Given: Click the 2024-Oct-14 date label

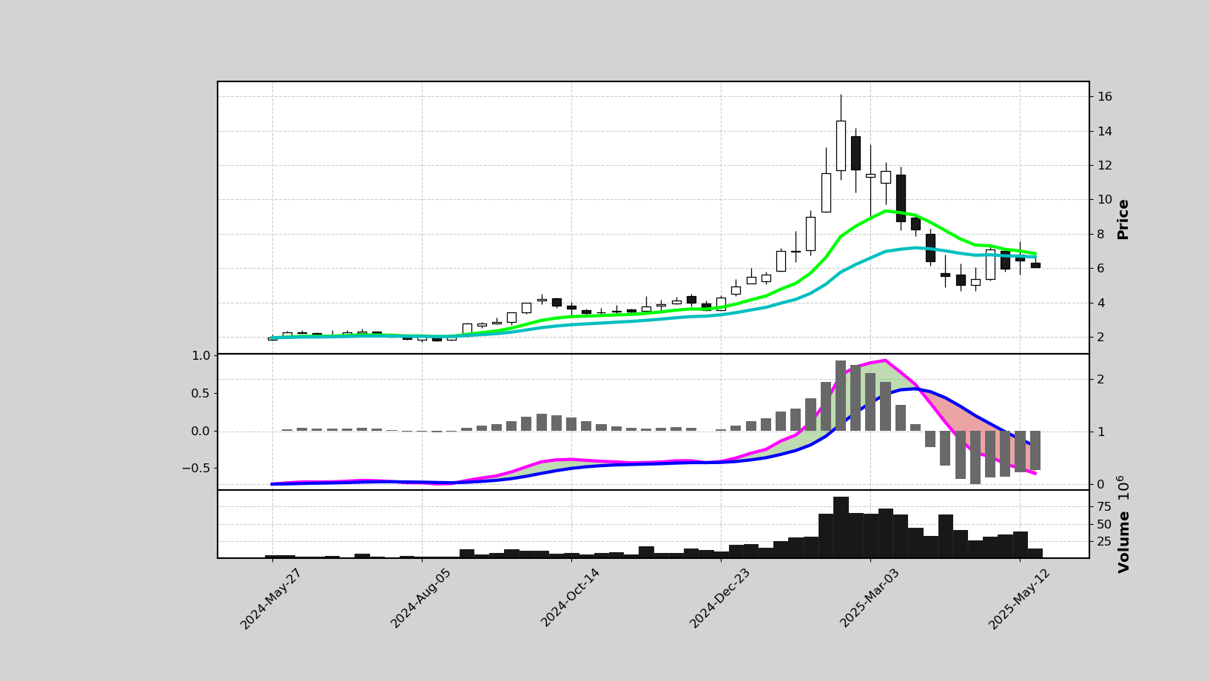Looking at the screenshot, I should pos(572,599).
